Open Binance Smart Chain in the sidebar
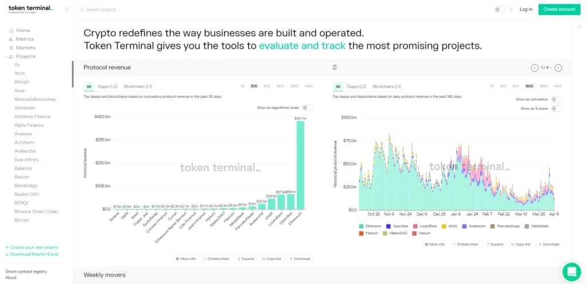The height and width of the screenshot is (284, 587). click(36, 211)
